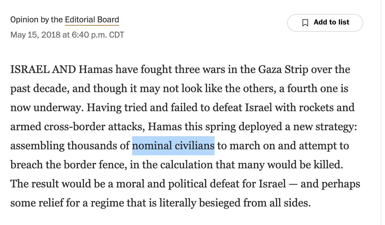This screenshot has height=225, width=385.
Task: Click the 'CDT' timezone label in the dateline
Action: (x=116, y=35)
